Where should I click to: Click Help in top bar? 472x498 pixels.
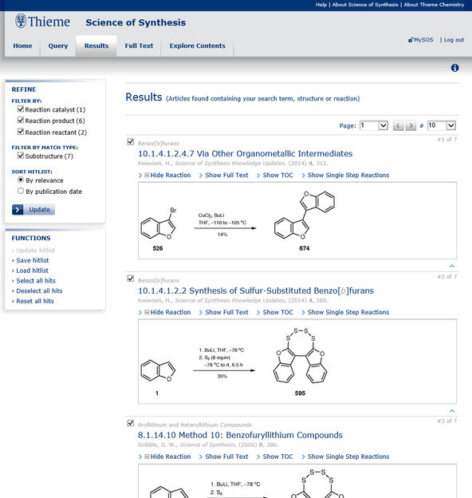click(321, 5)
